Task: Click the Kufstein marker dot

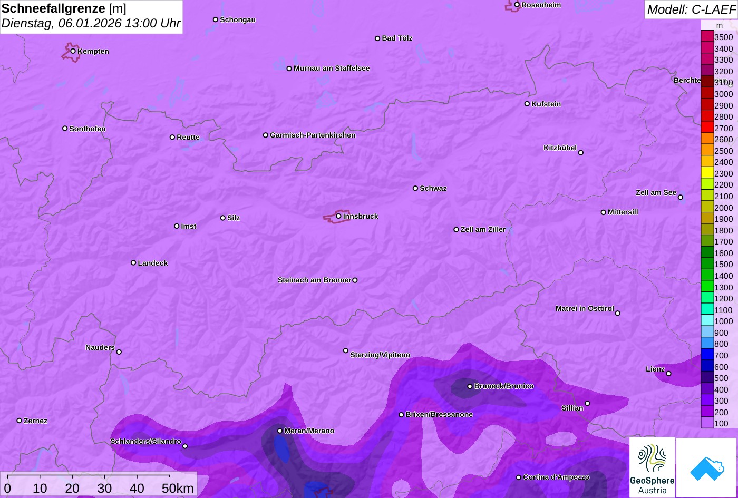Action: [x=527, y=104]
